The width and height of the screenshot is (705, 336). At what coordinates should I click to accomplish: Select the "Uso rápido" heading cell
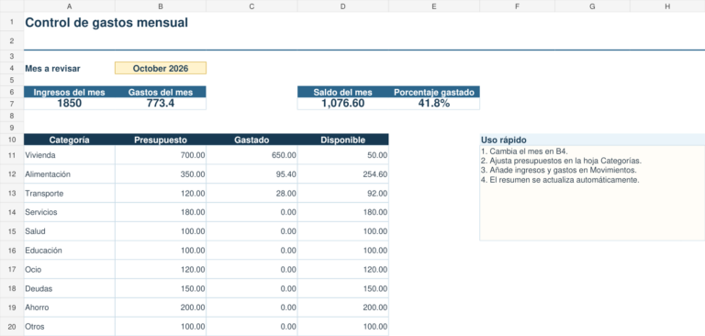click(592, 140)
